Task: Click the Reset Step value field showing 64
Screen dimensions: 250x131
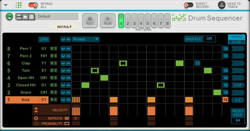Action: tap(238, 120)
